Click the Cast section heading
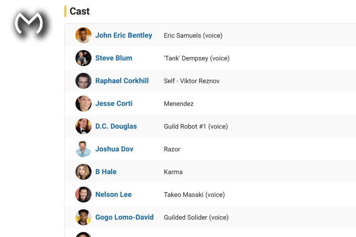 tap(79, 11)
